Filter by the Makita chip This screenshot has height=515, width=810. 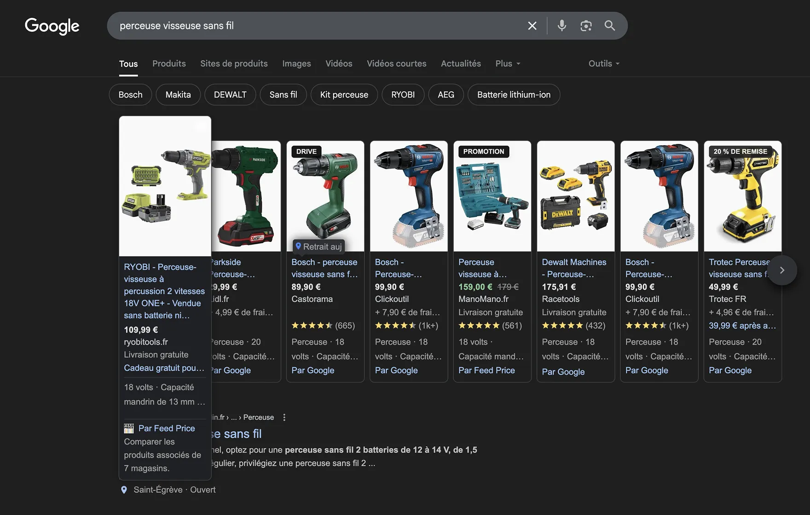(178, 95)
